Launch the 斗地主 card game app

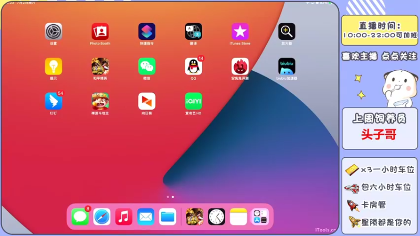(x=100, y=101)
